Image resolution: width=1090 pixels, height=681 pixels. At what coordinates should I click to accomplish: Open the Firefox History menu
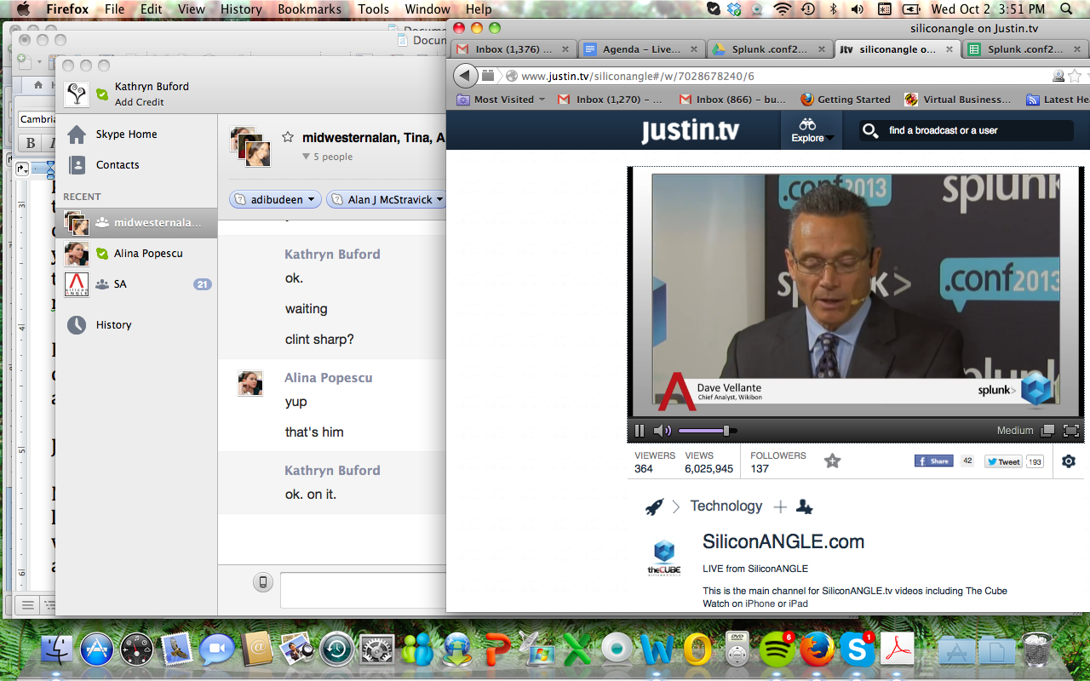point(241,9)
